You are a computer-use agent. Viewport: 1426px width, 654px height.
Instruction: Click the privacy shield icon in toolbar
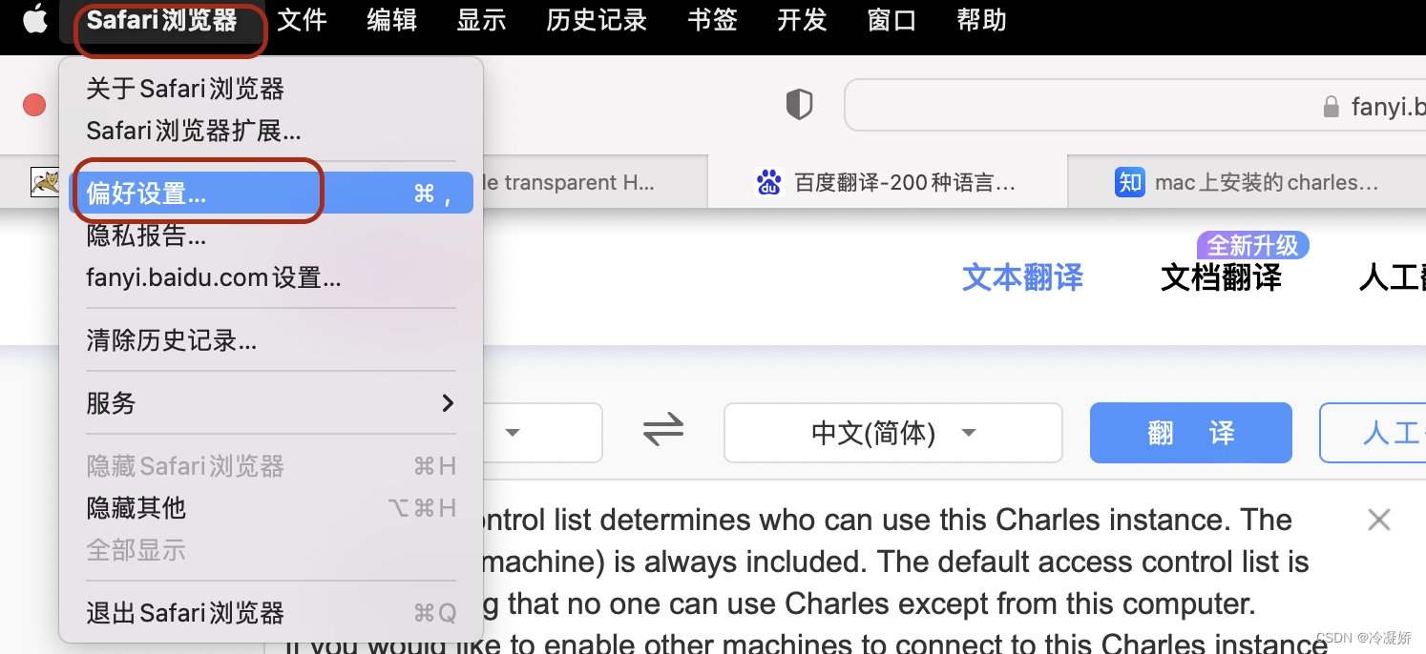pos(799,105)
